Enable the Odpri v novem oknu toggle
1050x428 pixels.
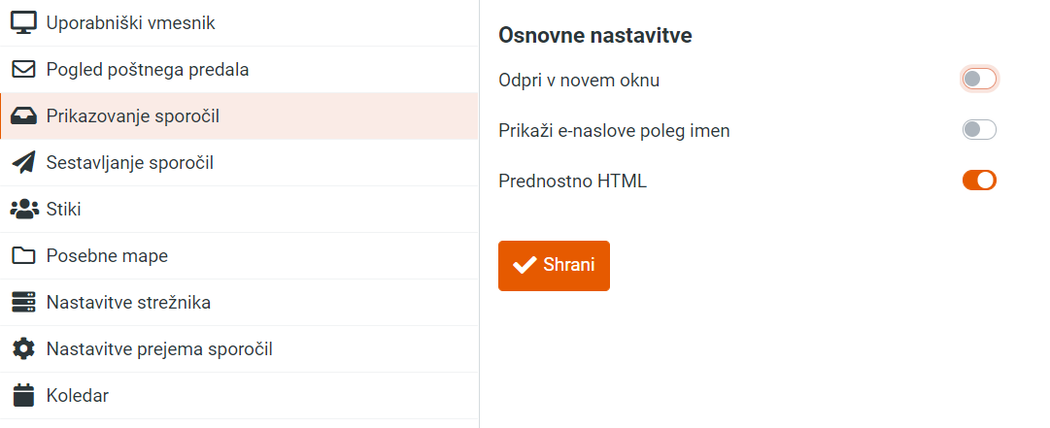(979, 80)
